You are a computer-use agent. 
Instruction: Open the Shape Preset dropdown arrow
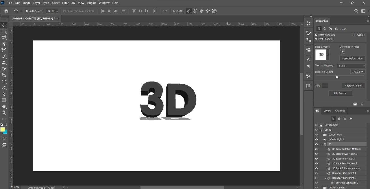click(x=328, y=55)
